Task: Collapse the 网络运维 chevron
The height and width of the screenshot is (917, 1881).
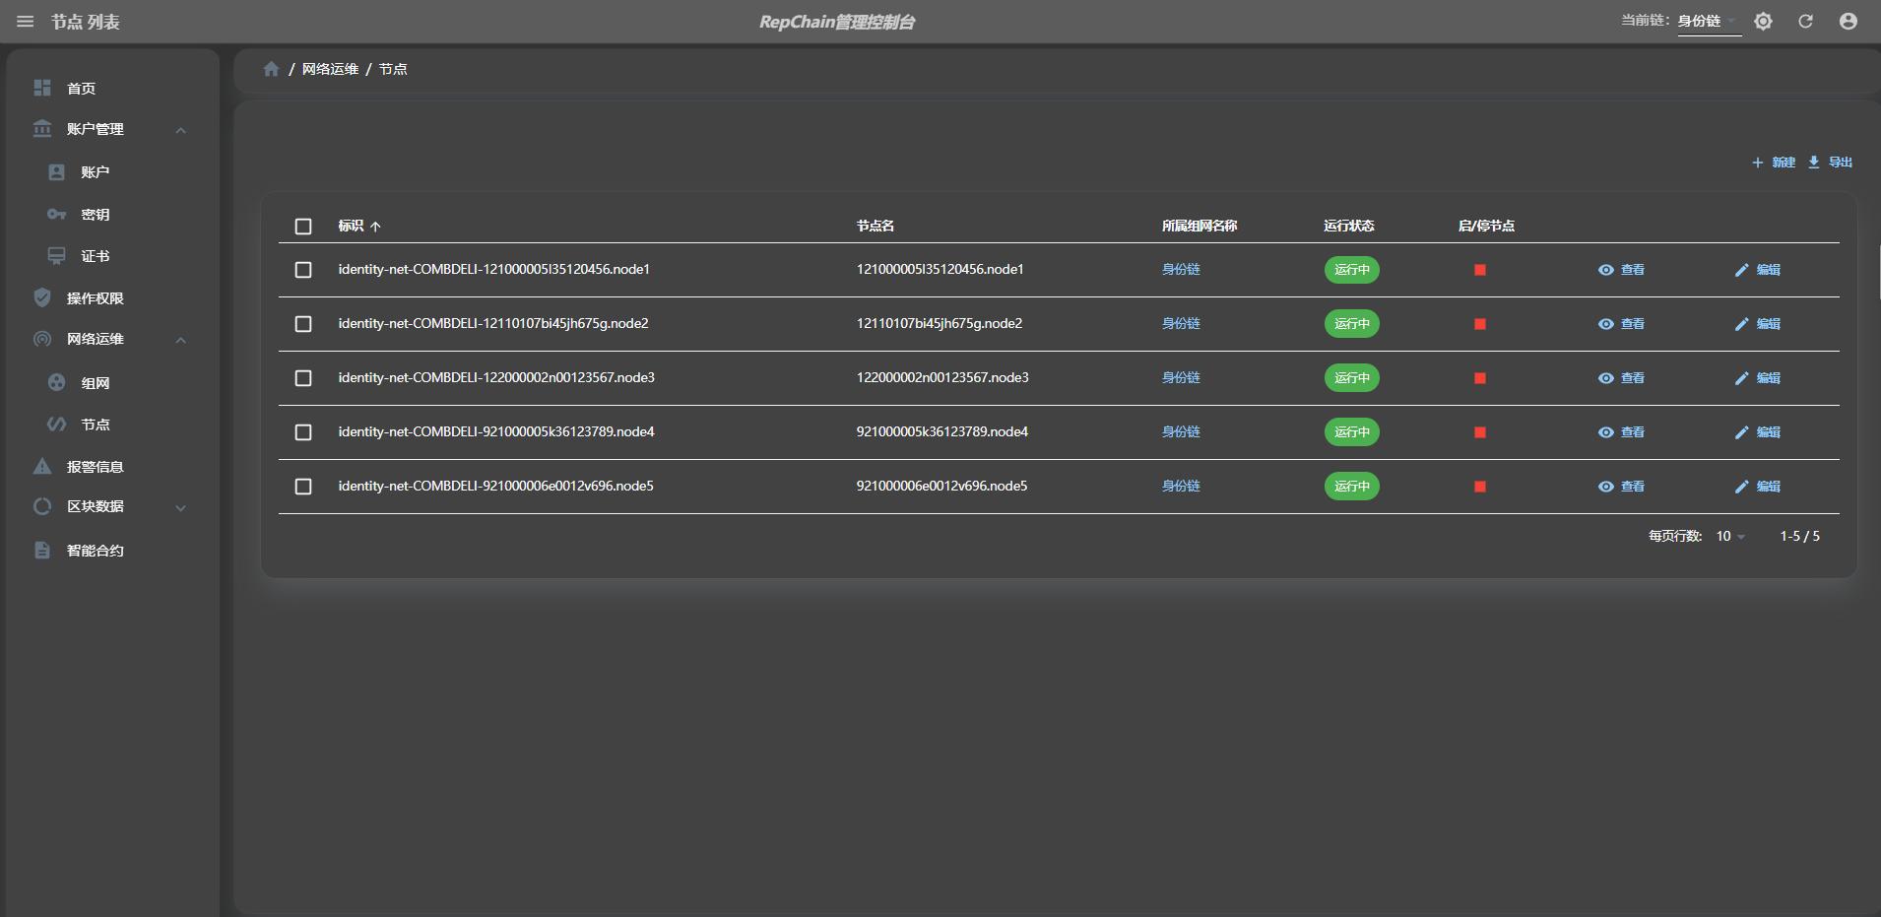Action: pos(181,340)
